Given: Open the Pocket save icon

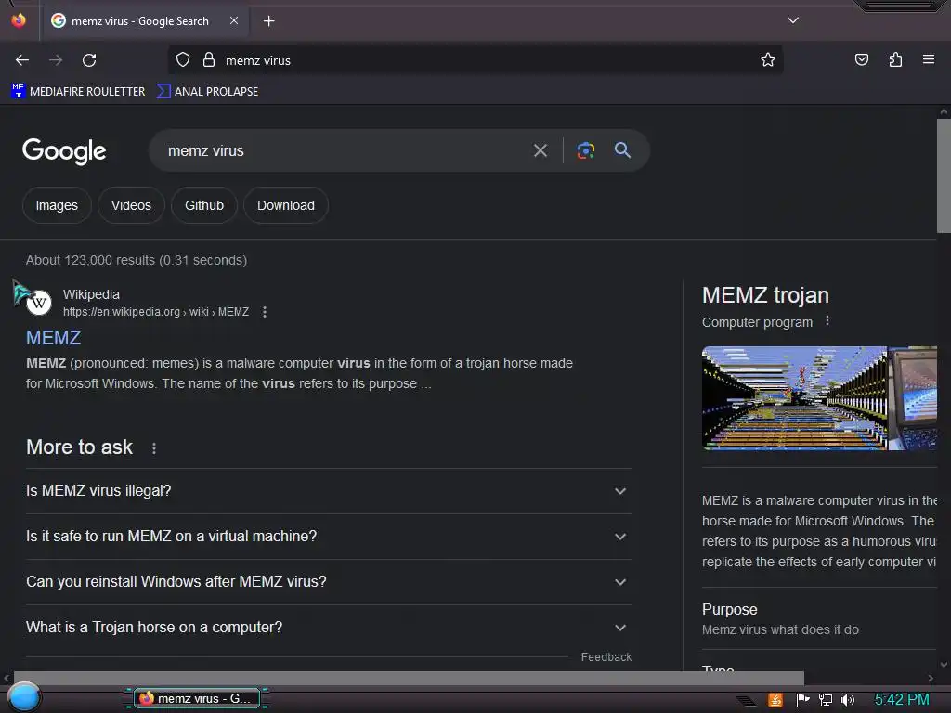Looking at the screenshot, I should pyautogui.click(x=861, y=59).
